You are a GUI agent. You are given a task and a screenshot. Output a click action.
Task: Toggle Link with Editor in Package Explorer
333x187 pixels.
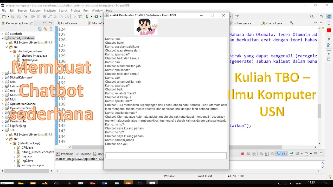click(45, 29)
